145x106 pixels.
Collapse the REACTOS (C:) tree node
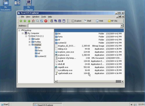point(26,36)
